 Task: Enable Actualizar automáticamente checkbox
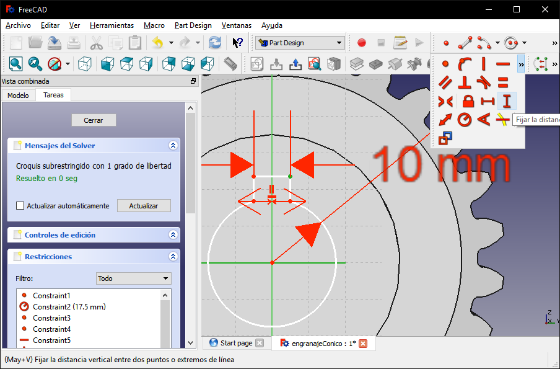[x=20, y=206]
